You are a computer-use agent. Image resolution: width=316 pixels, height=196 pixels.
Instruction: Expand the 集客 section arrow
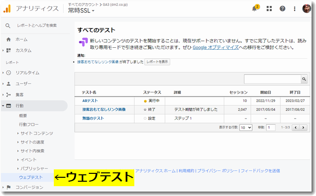click(x=3, y=95)
